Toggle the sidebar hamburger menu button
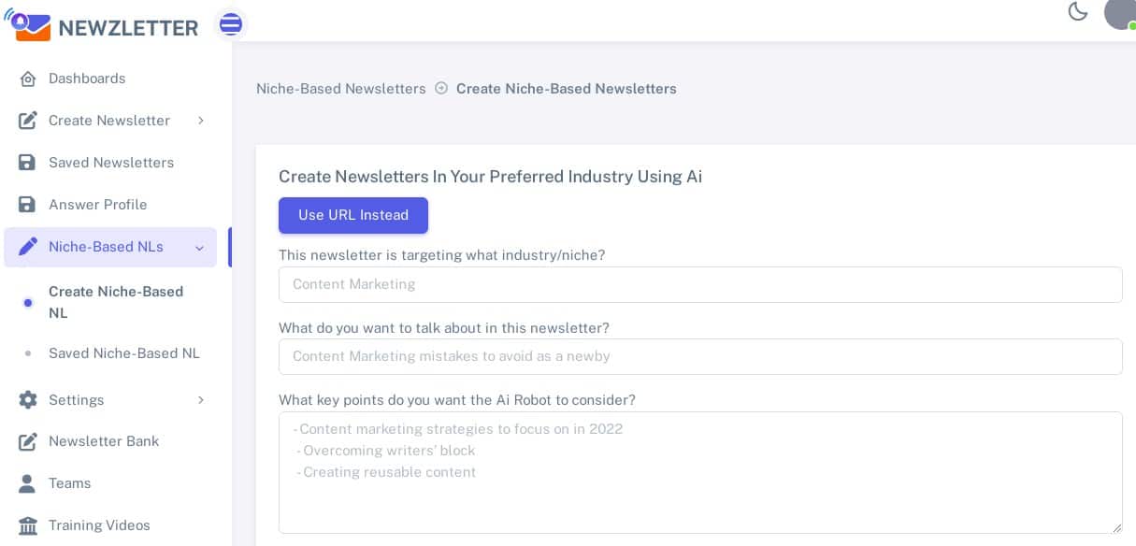This screenshot has width=1136, height=546. click(x=230, y=24)
